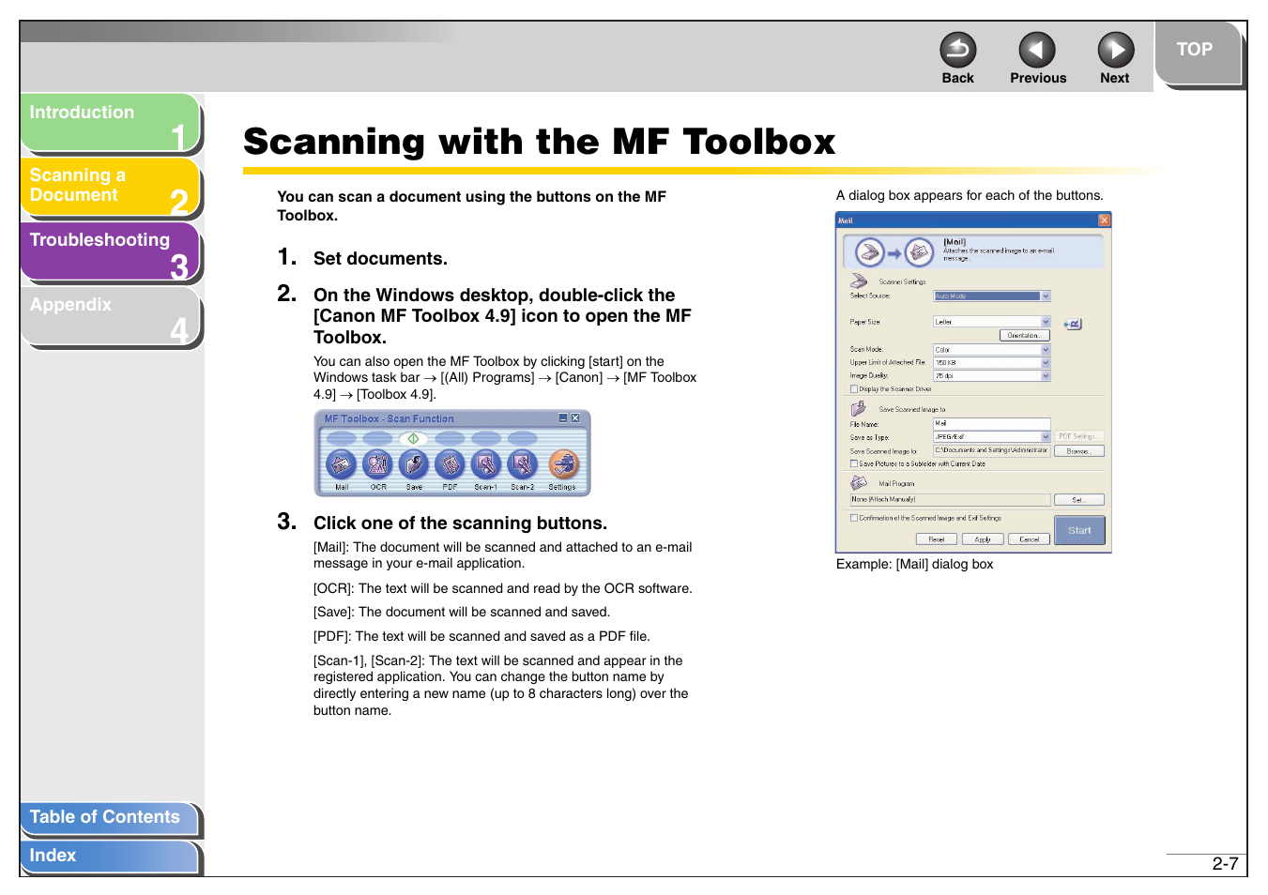Click the Start button in Mail dialog

pos(1079,531)
